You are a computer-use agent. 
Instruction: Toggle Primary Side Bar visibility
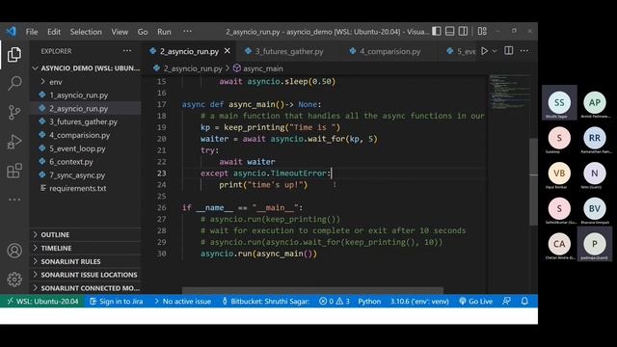[x=437, y=31]
